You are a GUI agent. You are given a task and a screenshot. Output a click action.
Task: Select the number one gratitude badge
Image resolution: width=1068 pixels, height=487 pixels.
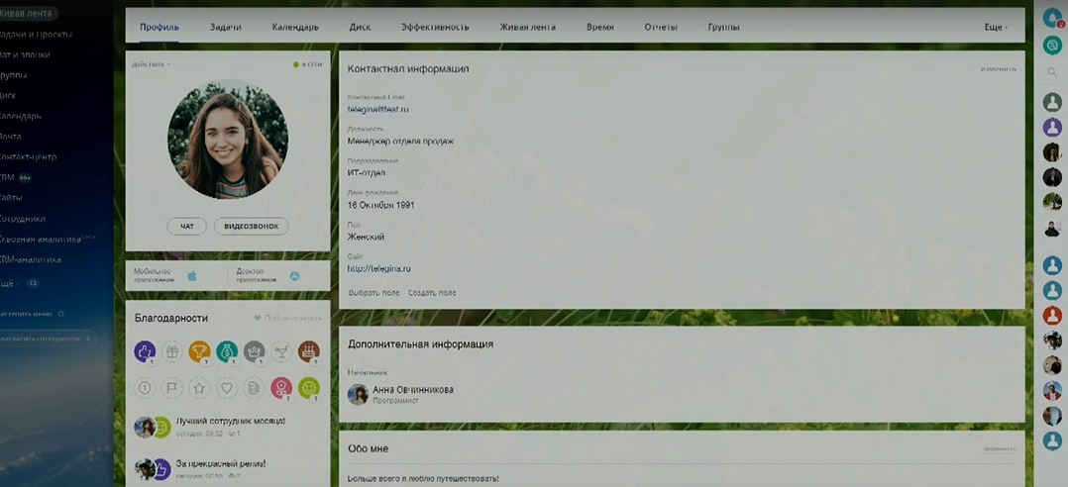coord(145,388)
